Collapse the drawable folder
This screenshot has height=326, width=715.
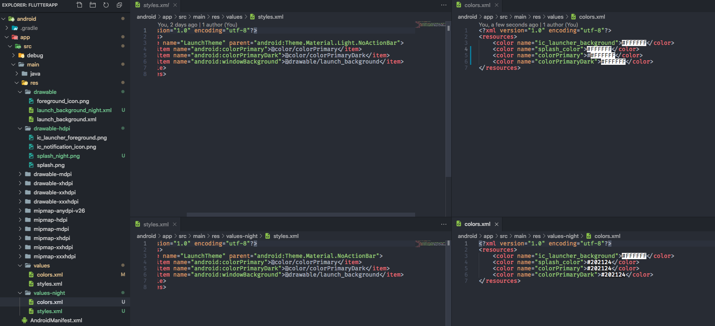click(x=20, y=92)
